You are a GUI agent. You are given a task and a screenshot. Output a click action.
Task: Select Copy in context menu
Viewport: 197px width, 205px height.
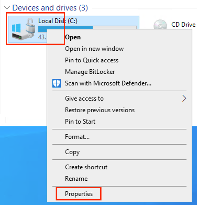click(119, 152)
